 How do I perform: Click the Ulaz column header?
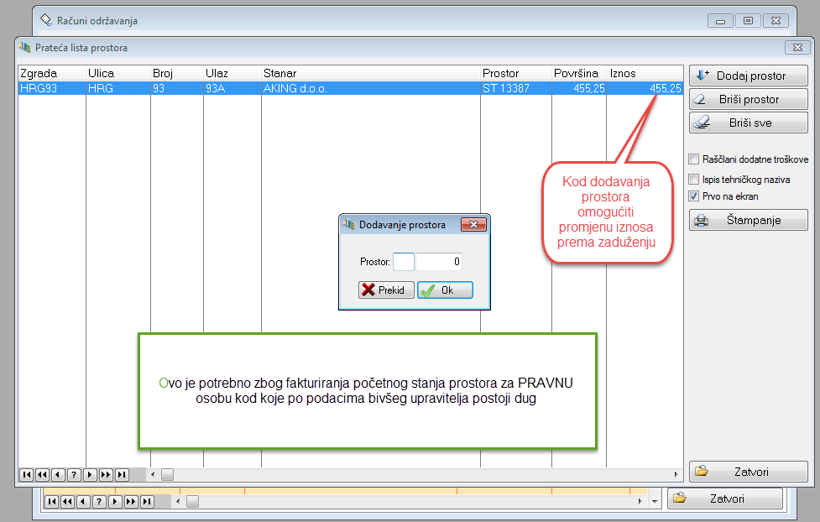(232, 73)
